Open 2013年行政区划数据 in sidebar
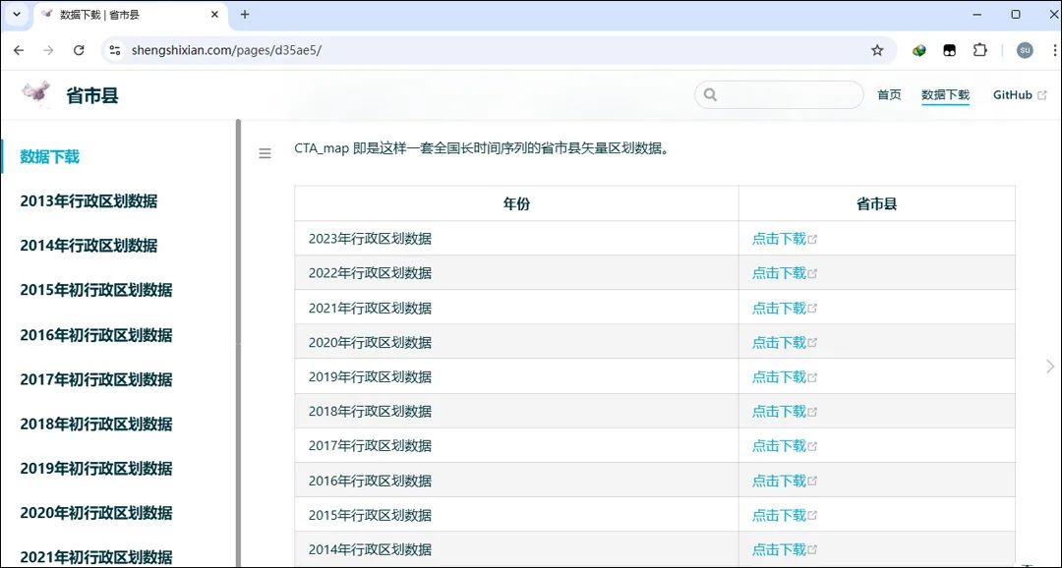Viewport: 1062px width, 568px height. pos(88,201)
